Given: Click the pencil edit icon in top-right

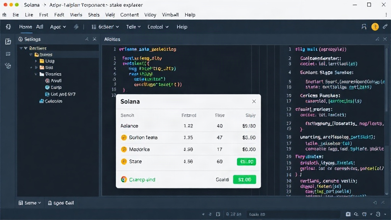Looking at the screenshot, I should click(x=385, y=26).
